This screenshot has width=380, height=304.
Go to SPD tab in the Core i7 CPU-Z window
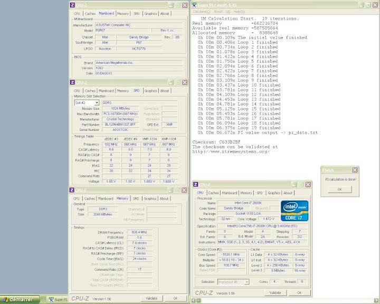pyautogui.click(x=260, y=193)
